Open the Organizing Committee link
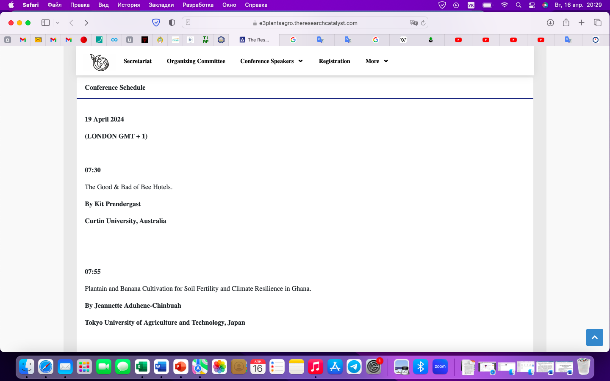The height and width of the screenshot is (381, 610). tap(196, 61)
